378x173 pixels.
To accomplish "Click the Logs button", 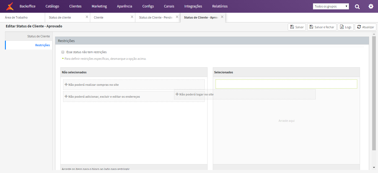I will (346, 27).
